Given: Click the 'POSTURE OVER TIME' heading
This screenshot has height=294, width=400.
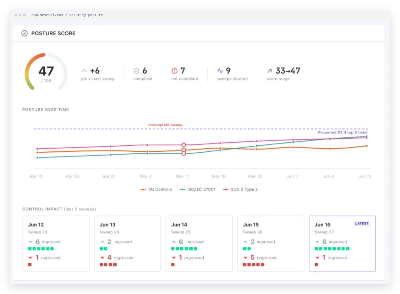Looking at the screenshot, I should coord(46,110).
